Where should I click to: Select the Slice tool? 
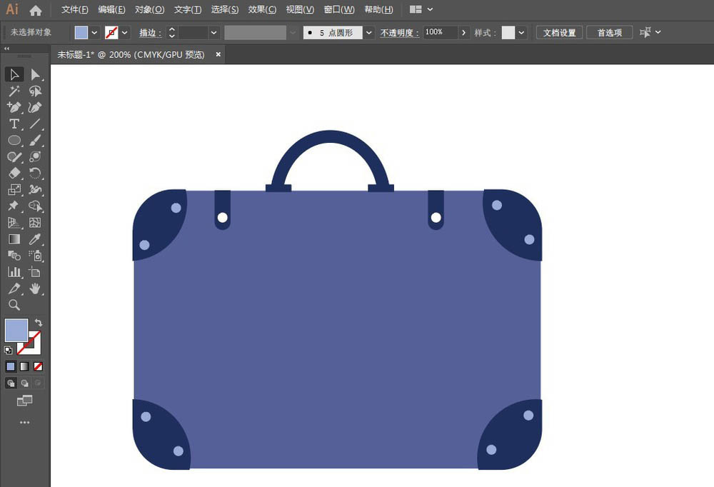(x=14, y=288)
